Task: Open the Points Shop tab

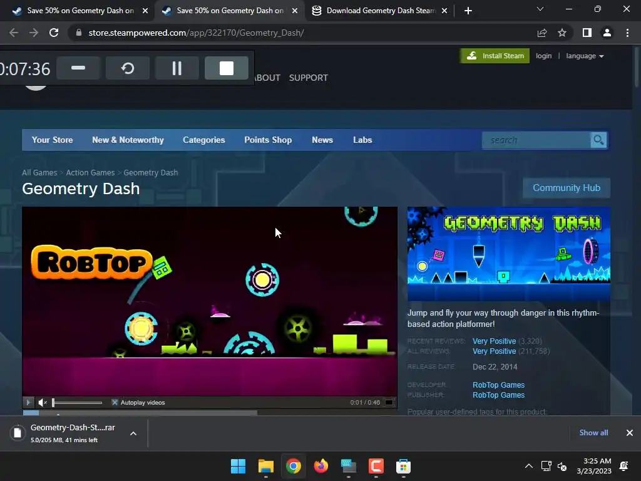Action: (x=268, y=140)
